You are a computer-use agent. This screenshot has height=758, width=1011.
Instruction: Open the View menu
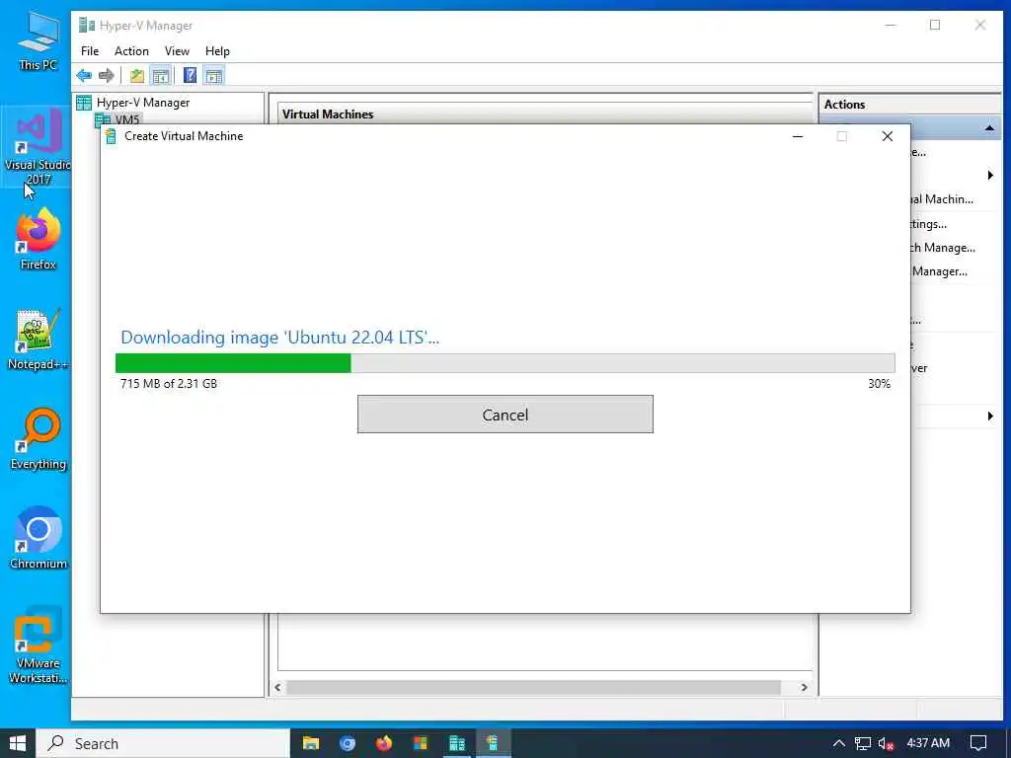click(177, 51)
